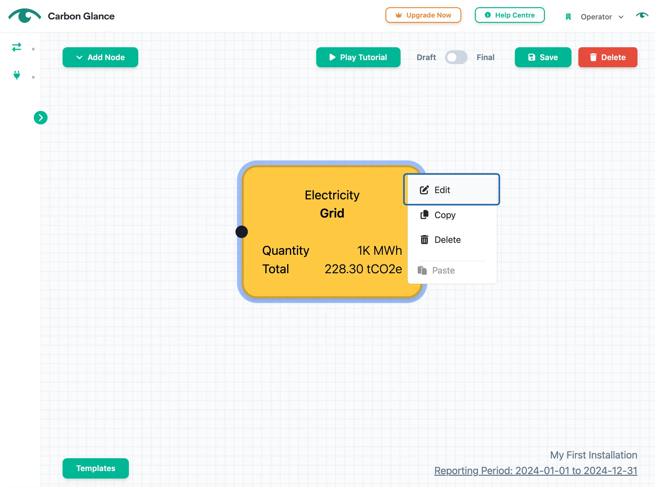Choose Paste from the context menu
This screenshot has width=655, height=487.
point(452,270)
